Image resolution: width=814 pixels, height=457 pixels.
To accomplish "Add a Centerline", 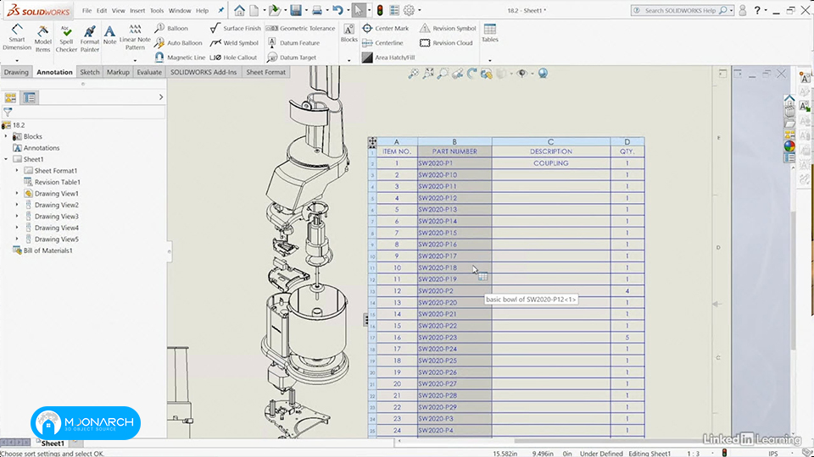I will point(382,43).
